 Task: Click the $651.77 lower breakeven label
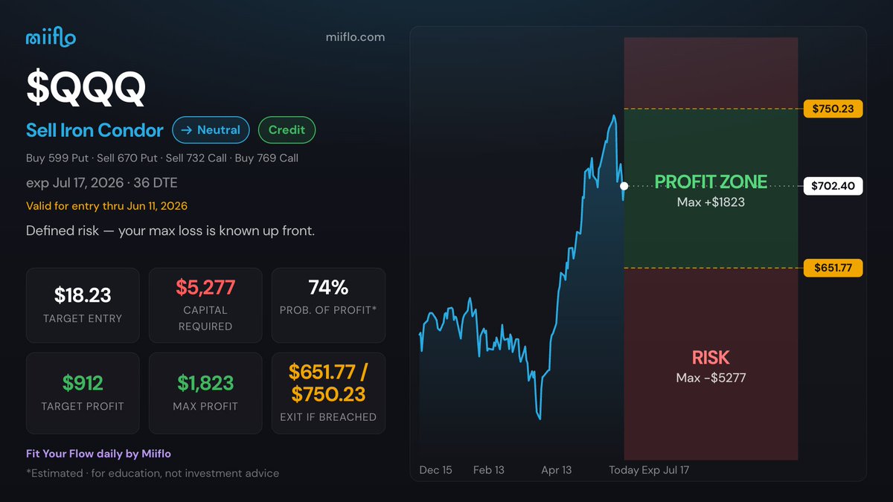pos(833,268)
